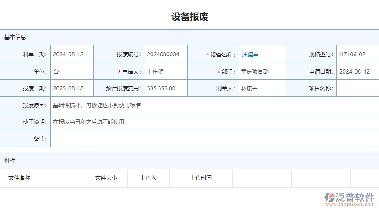The width and height of the screenshot is (379, 211).
Task: Click the 部门 field 重庆项目部
Action: (262, 71)
